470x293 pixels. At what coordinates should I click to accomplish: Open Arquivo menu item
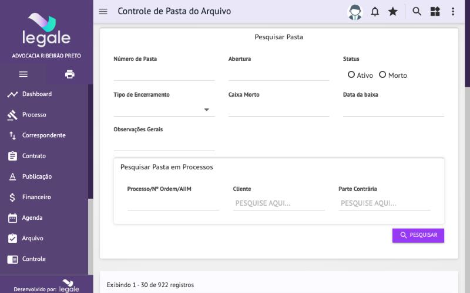pos(32,239)
